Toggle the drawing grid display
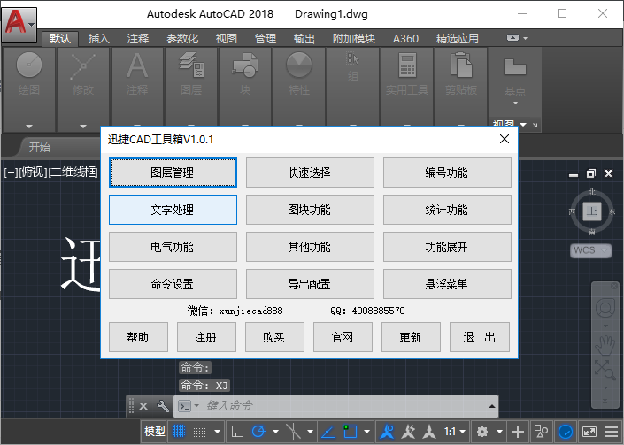The width and height of the screenshot is (624, 445). pos(179,432)
